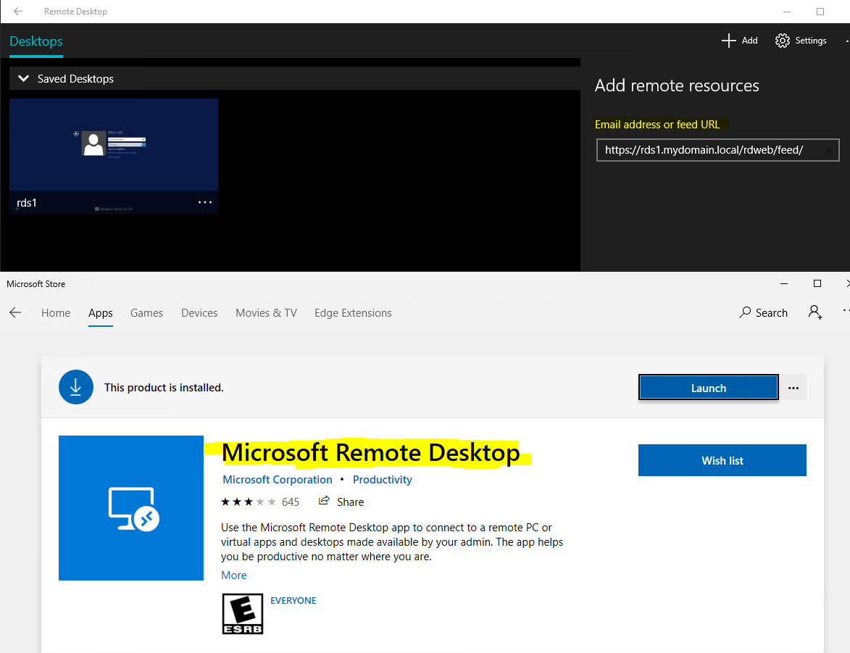The height and width of the screenshot is (653, 850).
Task: Expand description with the More link
Action: coord(233,575)
